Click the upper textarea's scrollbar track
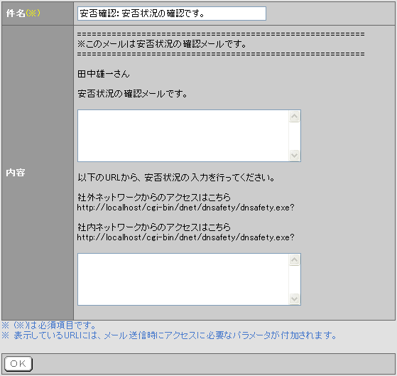 (295, 136)
